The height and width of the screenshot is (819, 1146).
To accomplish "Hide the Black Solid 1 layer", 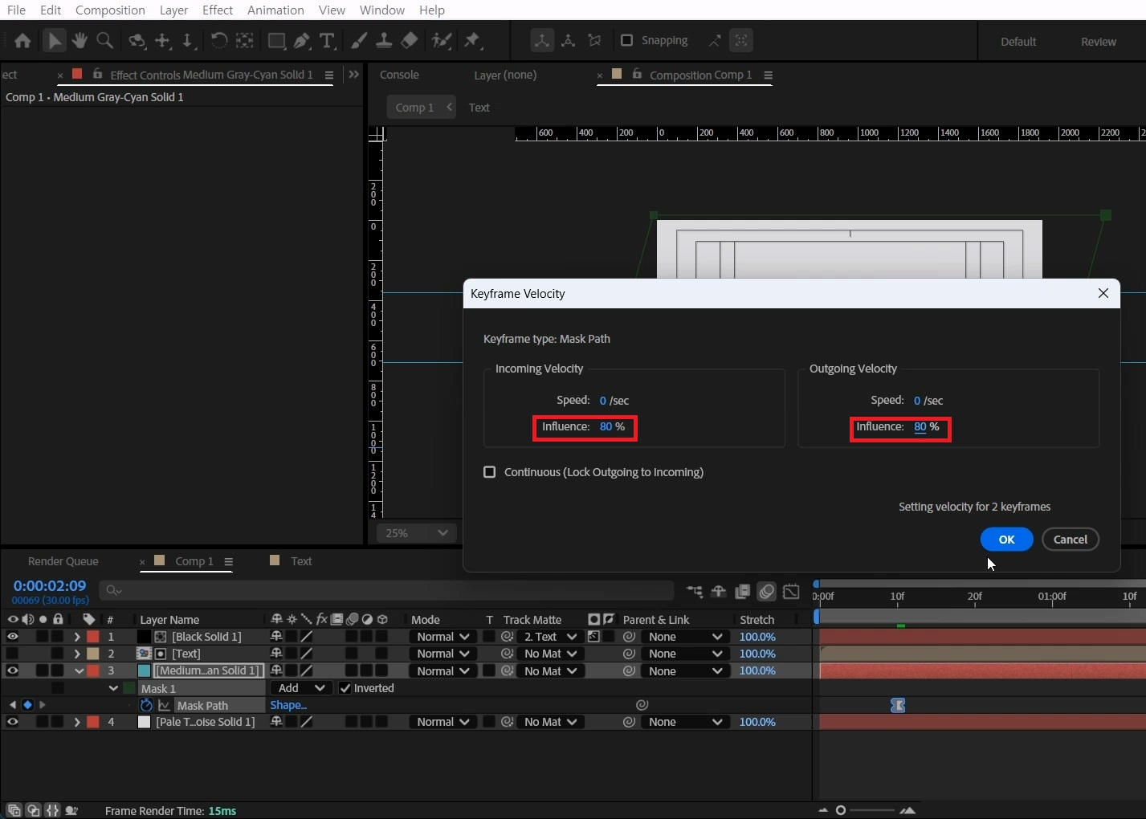I will [x=12, y=637].
